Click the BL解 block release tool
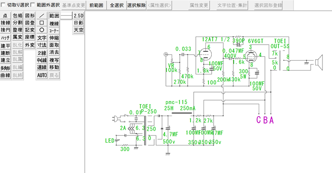This screenshot has height=173, width=332. (x=18, y=52)
